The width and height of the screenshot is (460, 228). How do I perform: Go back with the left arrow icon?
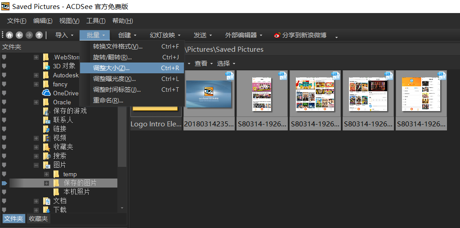tap(19, 35)
